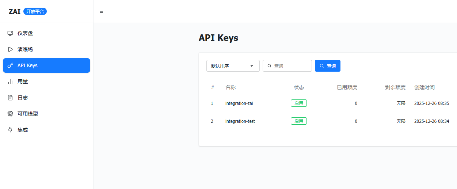Click the available models chip icon
Viewport: 457px width, 189px height.
[x=10, y=114]
